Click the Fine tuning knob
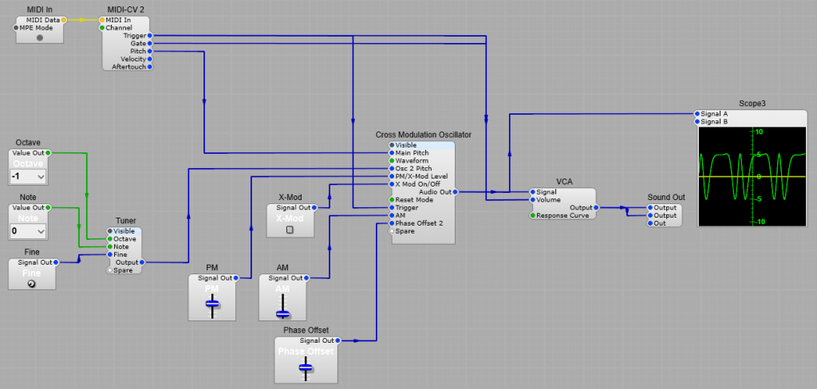 pos(31,284)
